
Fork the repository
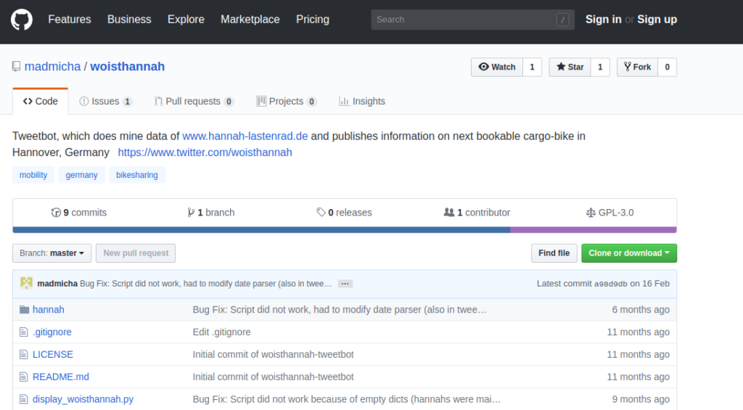[637, 67]
